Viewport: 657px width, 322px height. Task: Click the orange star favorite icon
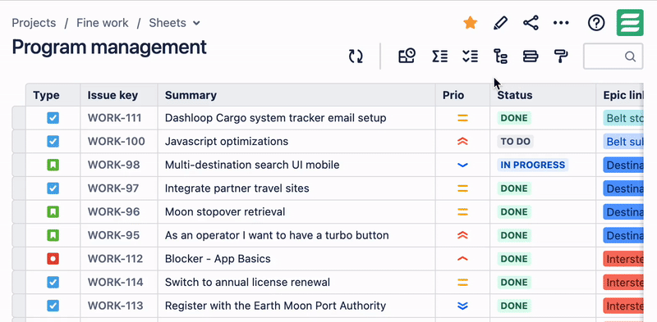(470, 23)
